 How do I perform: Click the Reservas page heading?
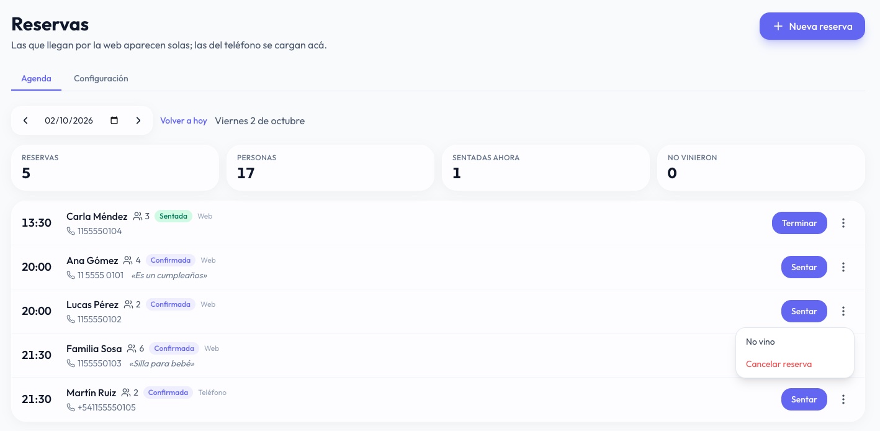pyautogui.click(x=50, y=24)
